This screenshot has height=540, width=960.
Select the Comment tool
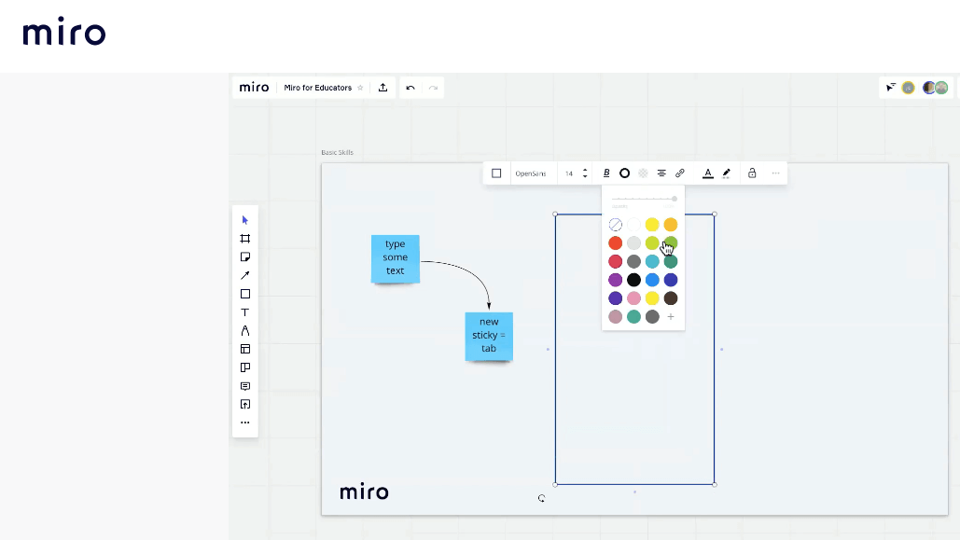click(244, 386)
